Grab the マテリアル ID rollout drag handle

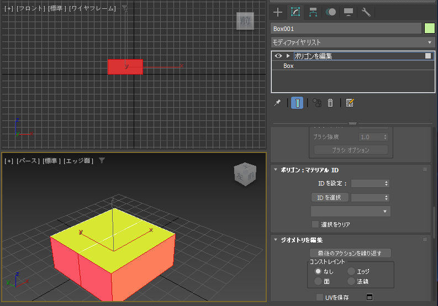(x=425, y=170)
